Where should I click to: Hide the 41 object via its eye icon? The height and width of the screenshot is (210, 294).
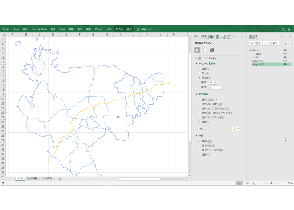285,57
